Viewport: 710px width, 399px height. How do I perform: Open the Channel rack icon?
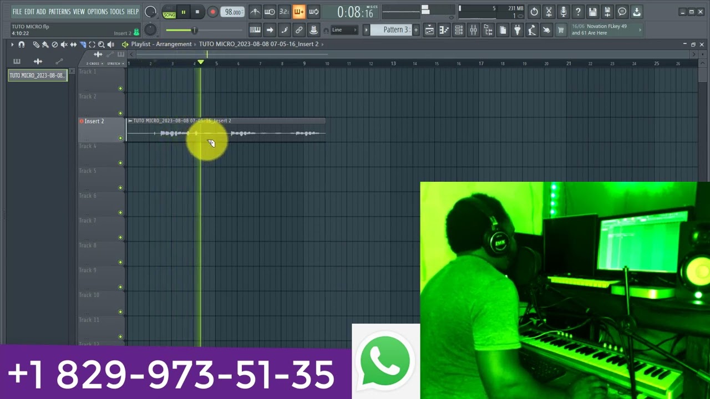459,30
